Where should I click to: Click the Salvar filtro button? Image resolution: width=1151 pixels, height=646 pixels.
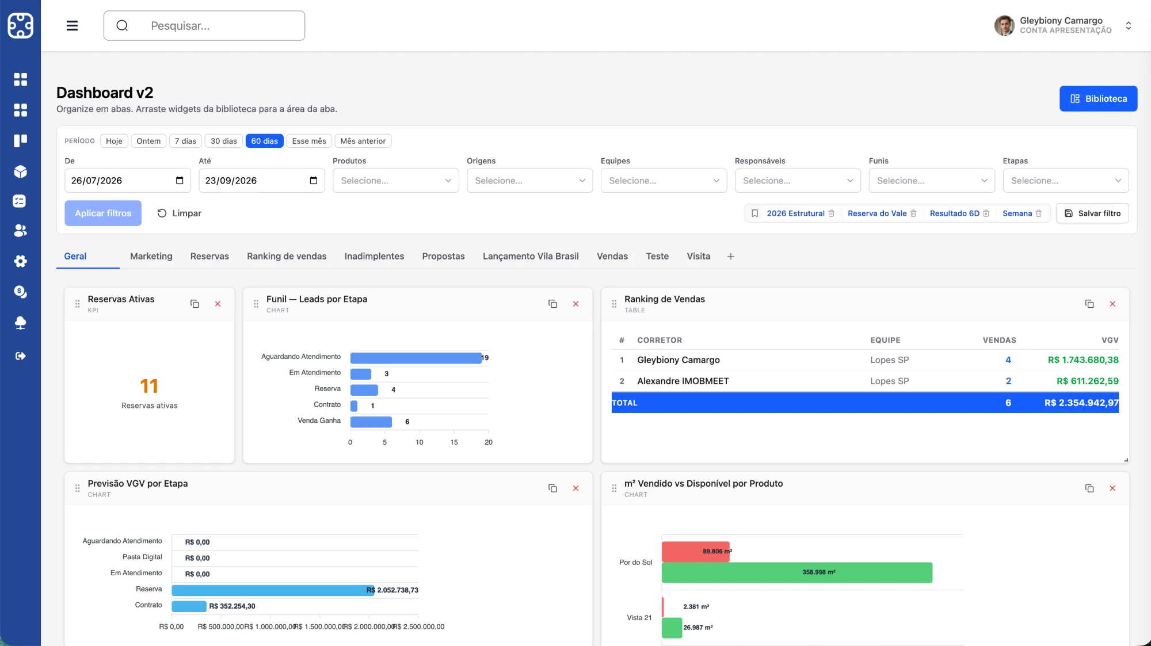pos(1092,213)
